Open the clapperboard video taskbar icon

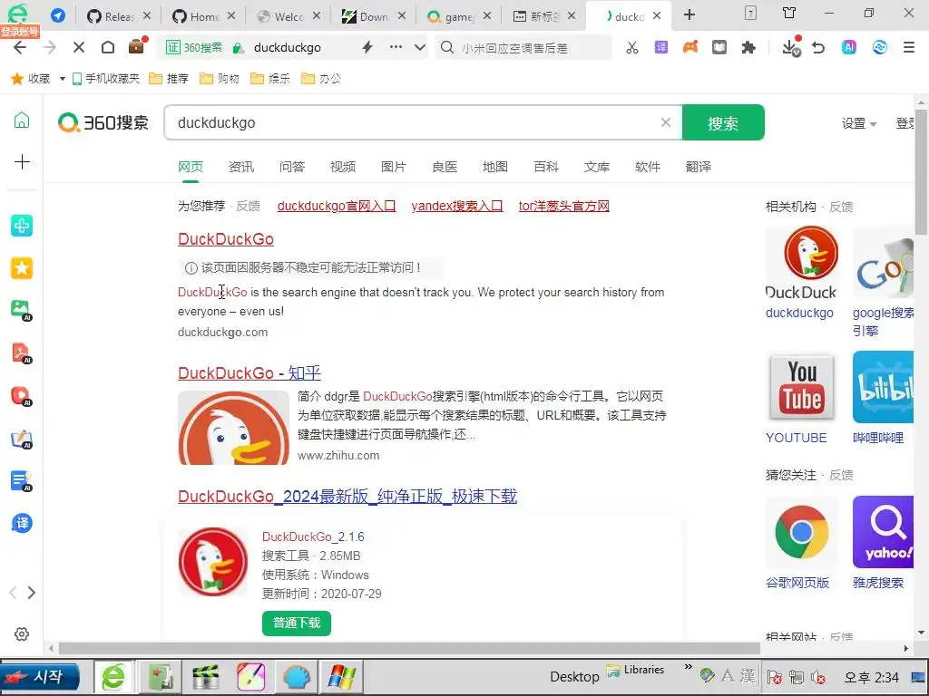(x=206, y=677)
